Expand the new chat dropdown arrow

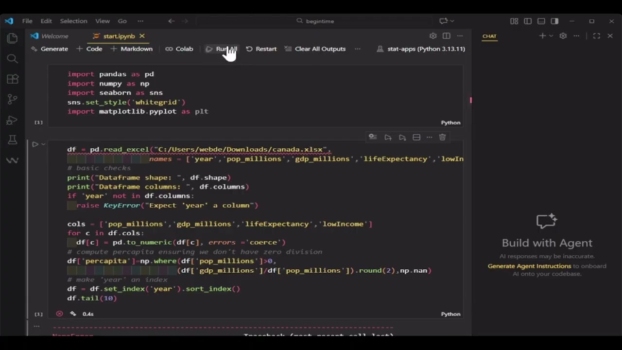[551, 36]
